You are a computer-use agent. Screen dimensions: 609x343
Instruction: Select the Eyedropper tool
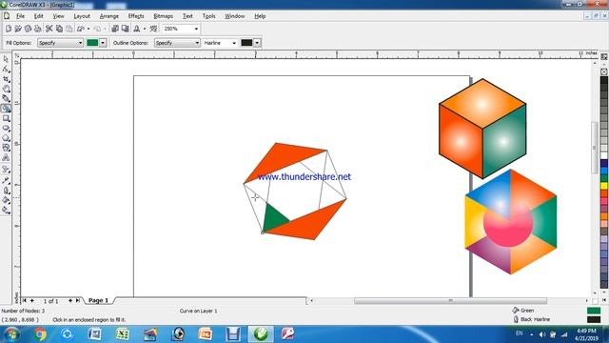point(6,180)
